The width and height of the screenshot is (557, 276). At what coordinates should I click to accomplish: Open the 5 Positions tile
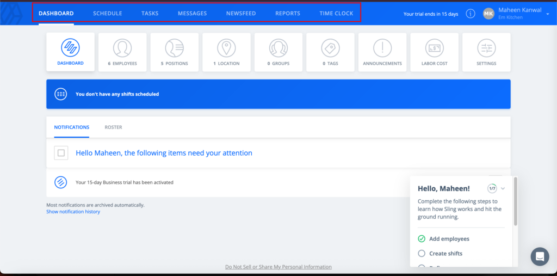pyautogui.click(x=175, y=52)
